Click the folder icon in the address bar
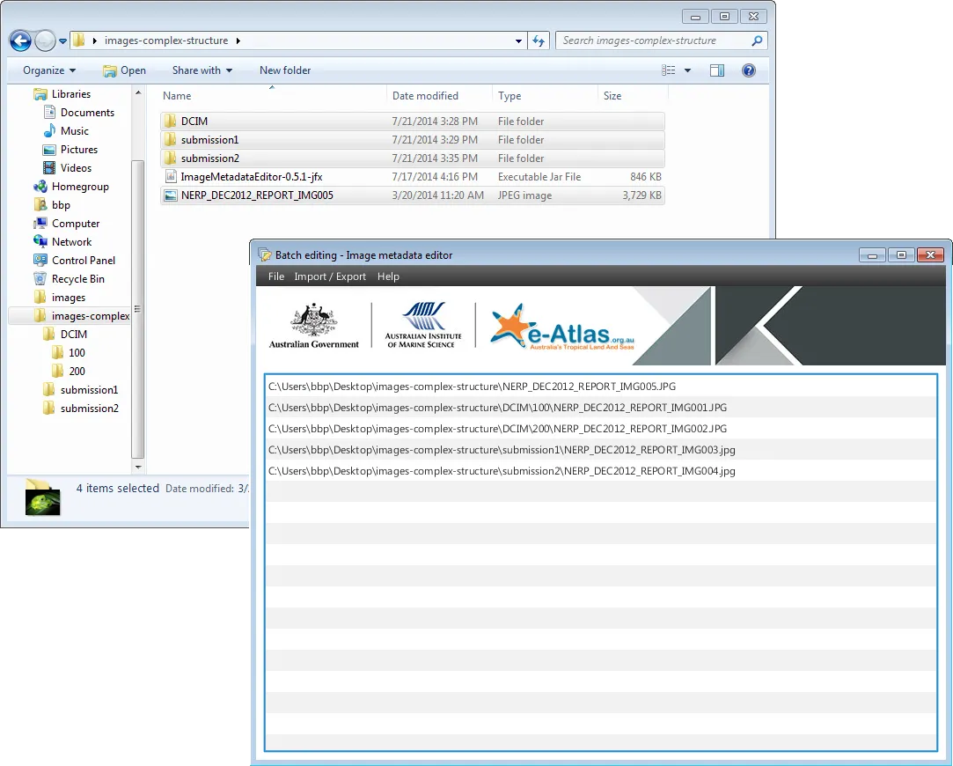 coord(79,41)
